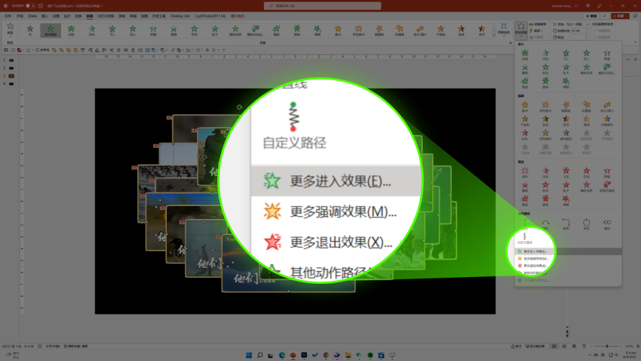Select slide 1 thumbnail
The height and width of the screenshot is (361, 641).
point(11,60)
